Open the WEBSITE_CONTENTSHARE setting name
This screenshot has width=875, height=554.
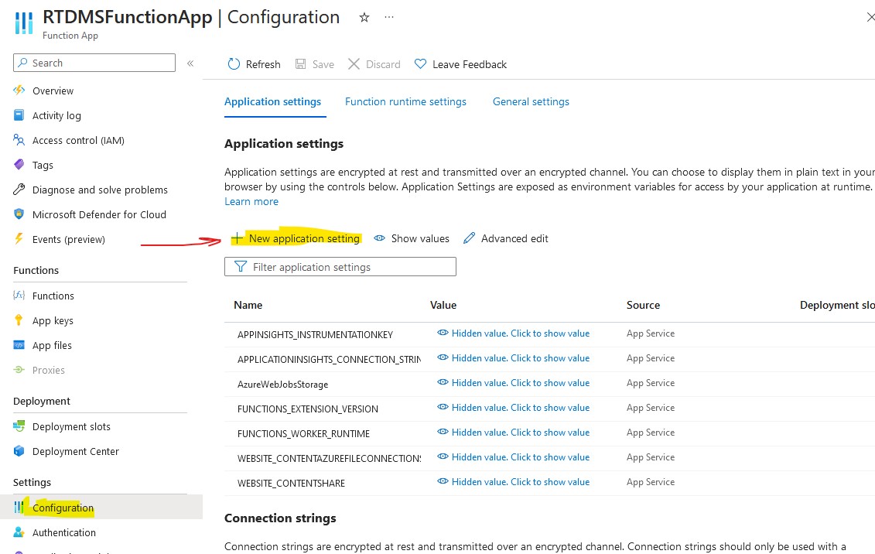(291, 483)
